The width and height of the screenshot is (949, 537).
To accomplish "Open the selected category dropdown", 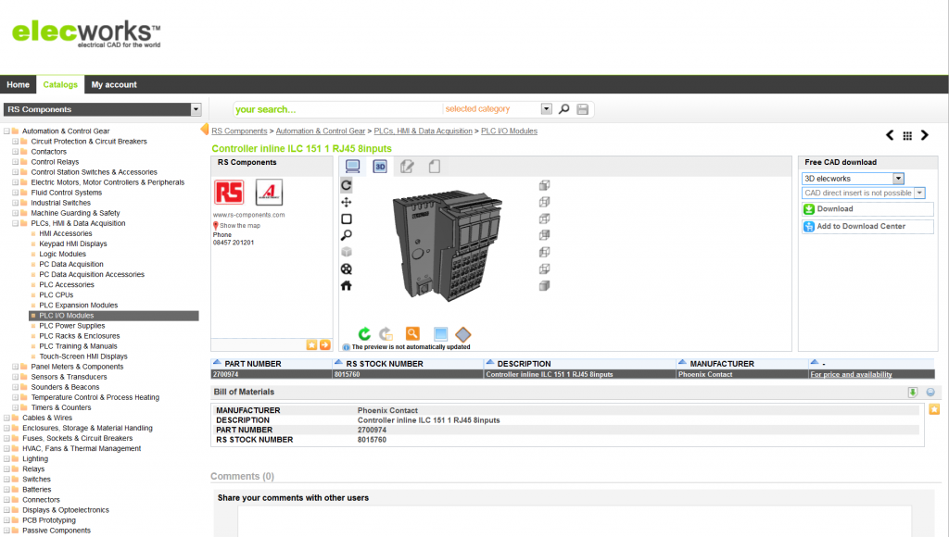I will coord(547,109).
